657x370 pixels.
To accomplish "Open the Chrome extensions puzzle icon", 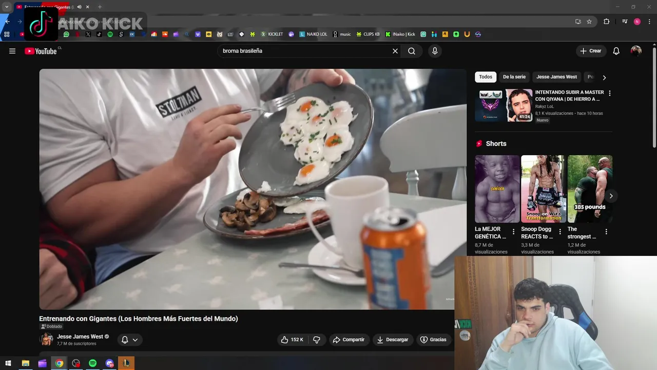I will (607, 22).
